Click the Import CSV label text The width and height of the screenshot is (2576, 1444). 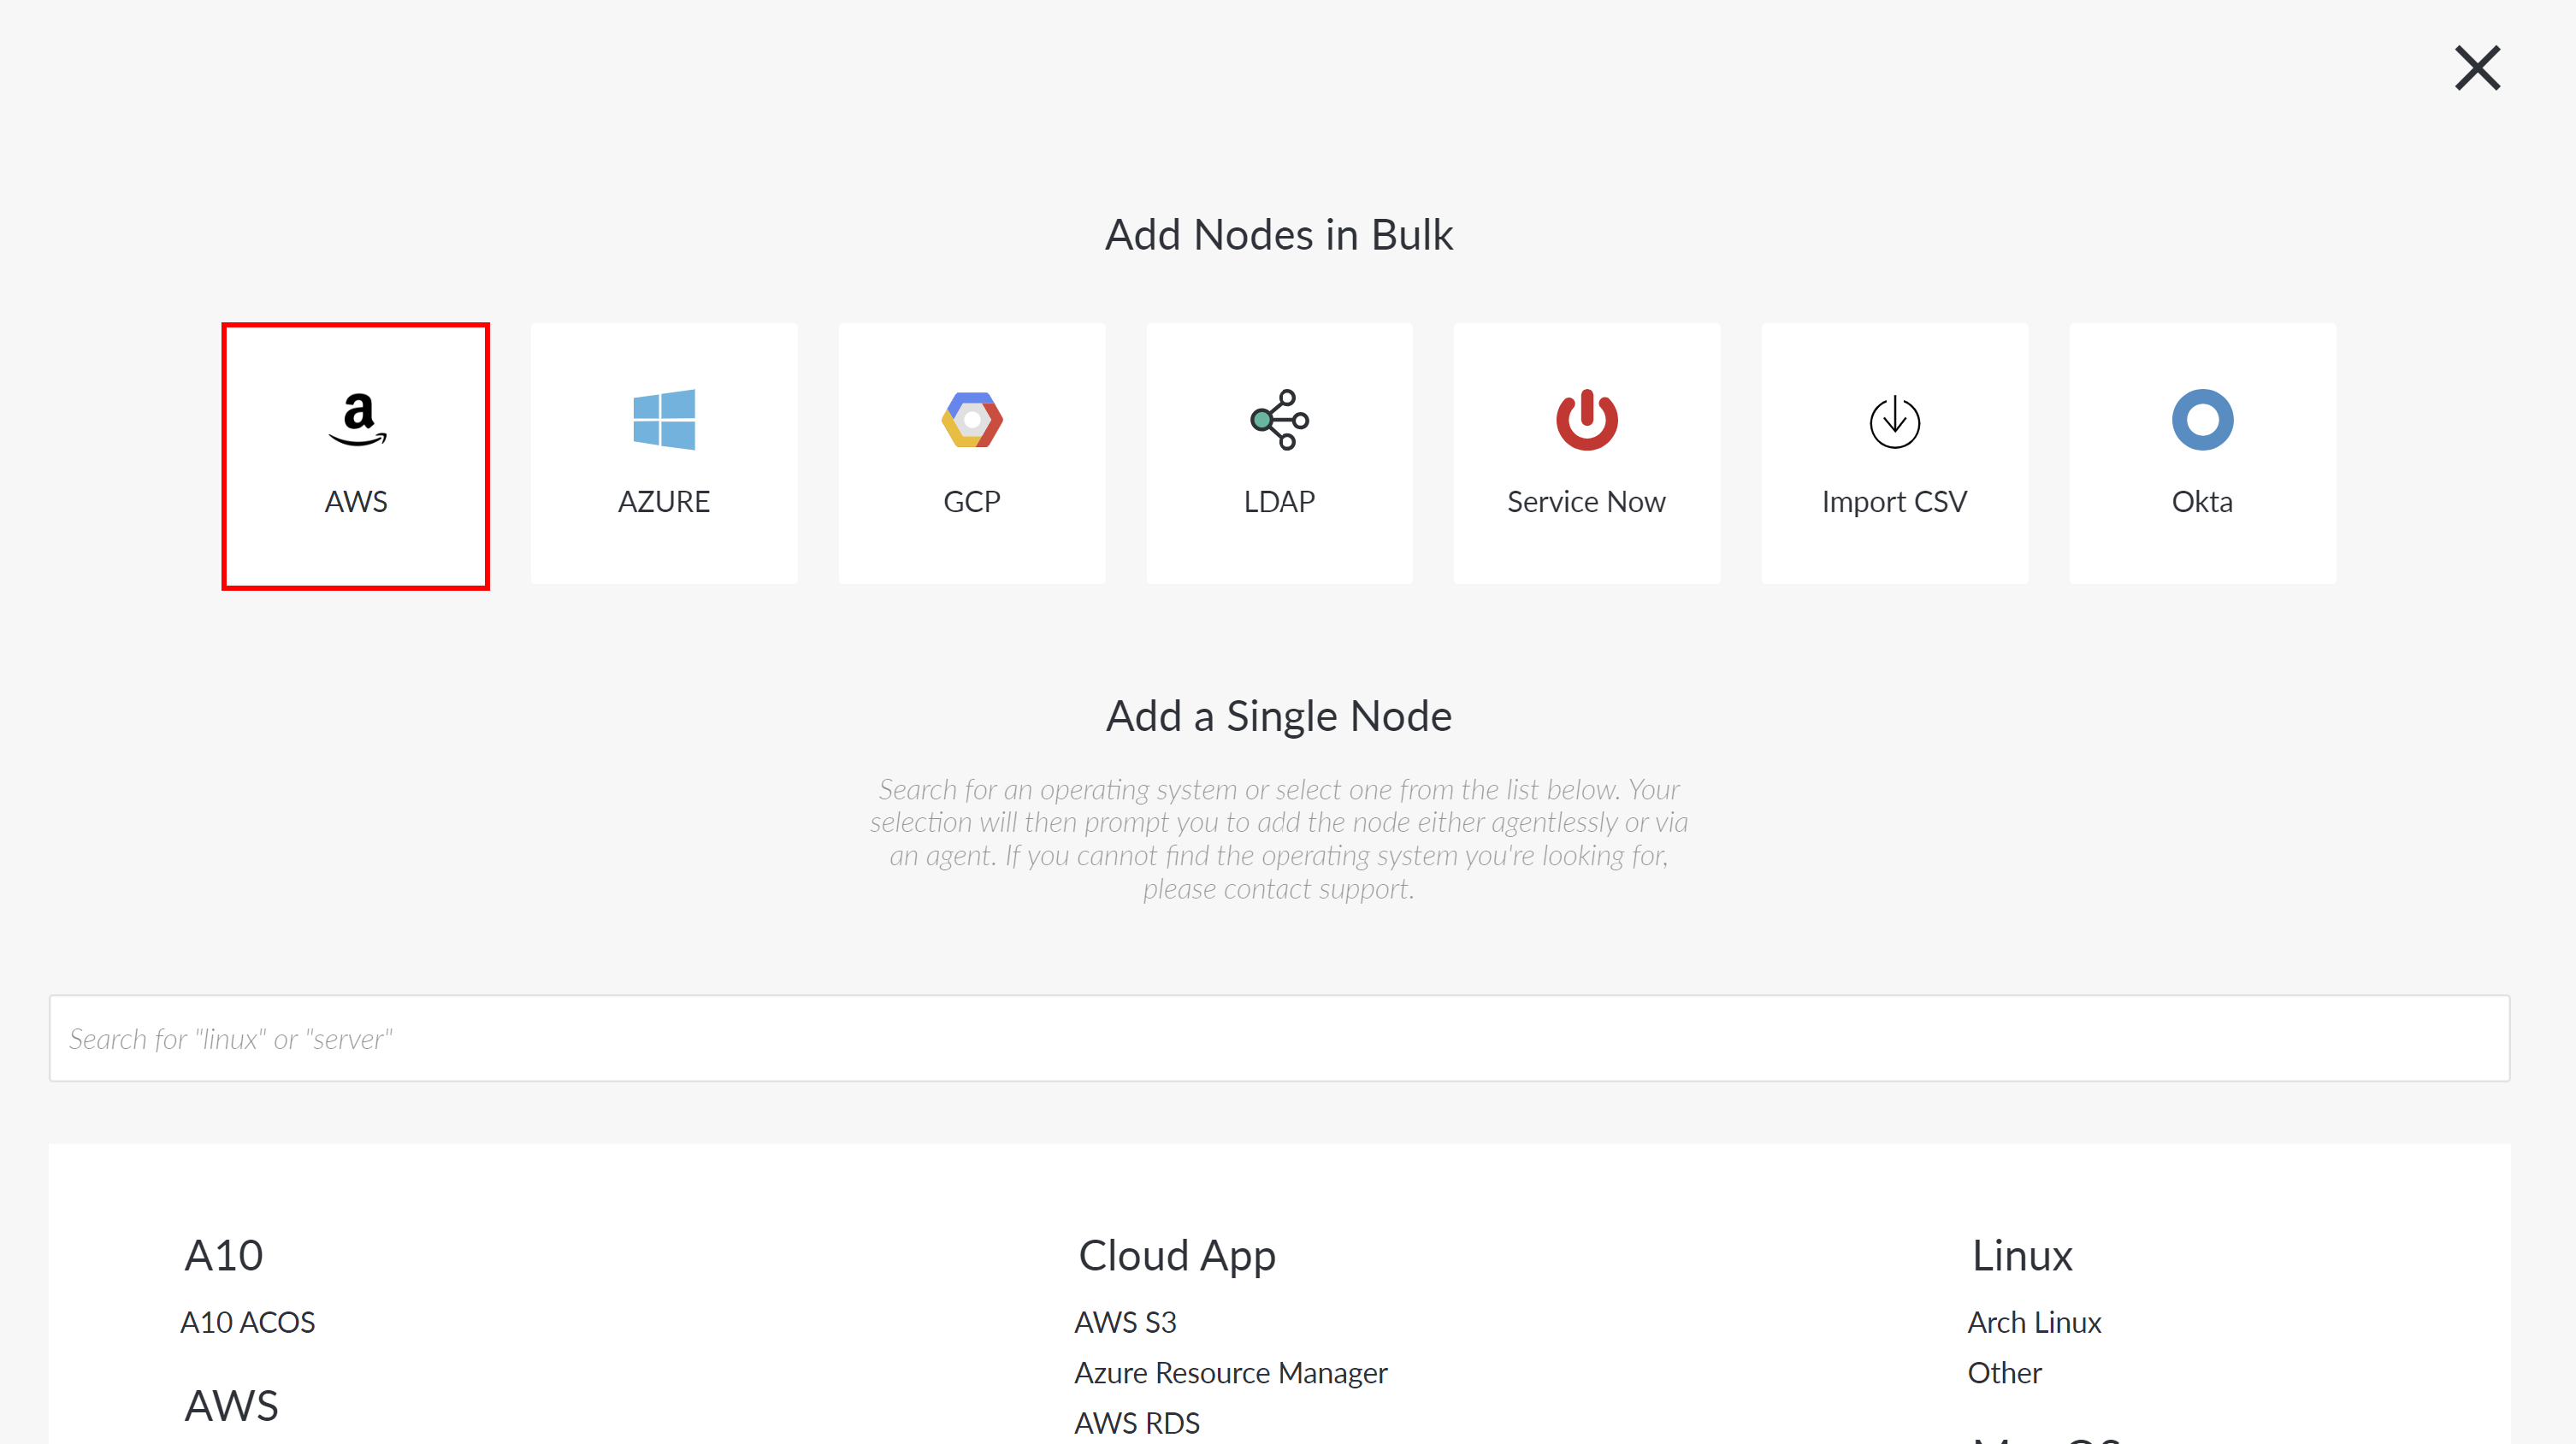(1894, 502)
